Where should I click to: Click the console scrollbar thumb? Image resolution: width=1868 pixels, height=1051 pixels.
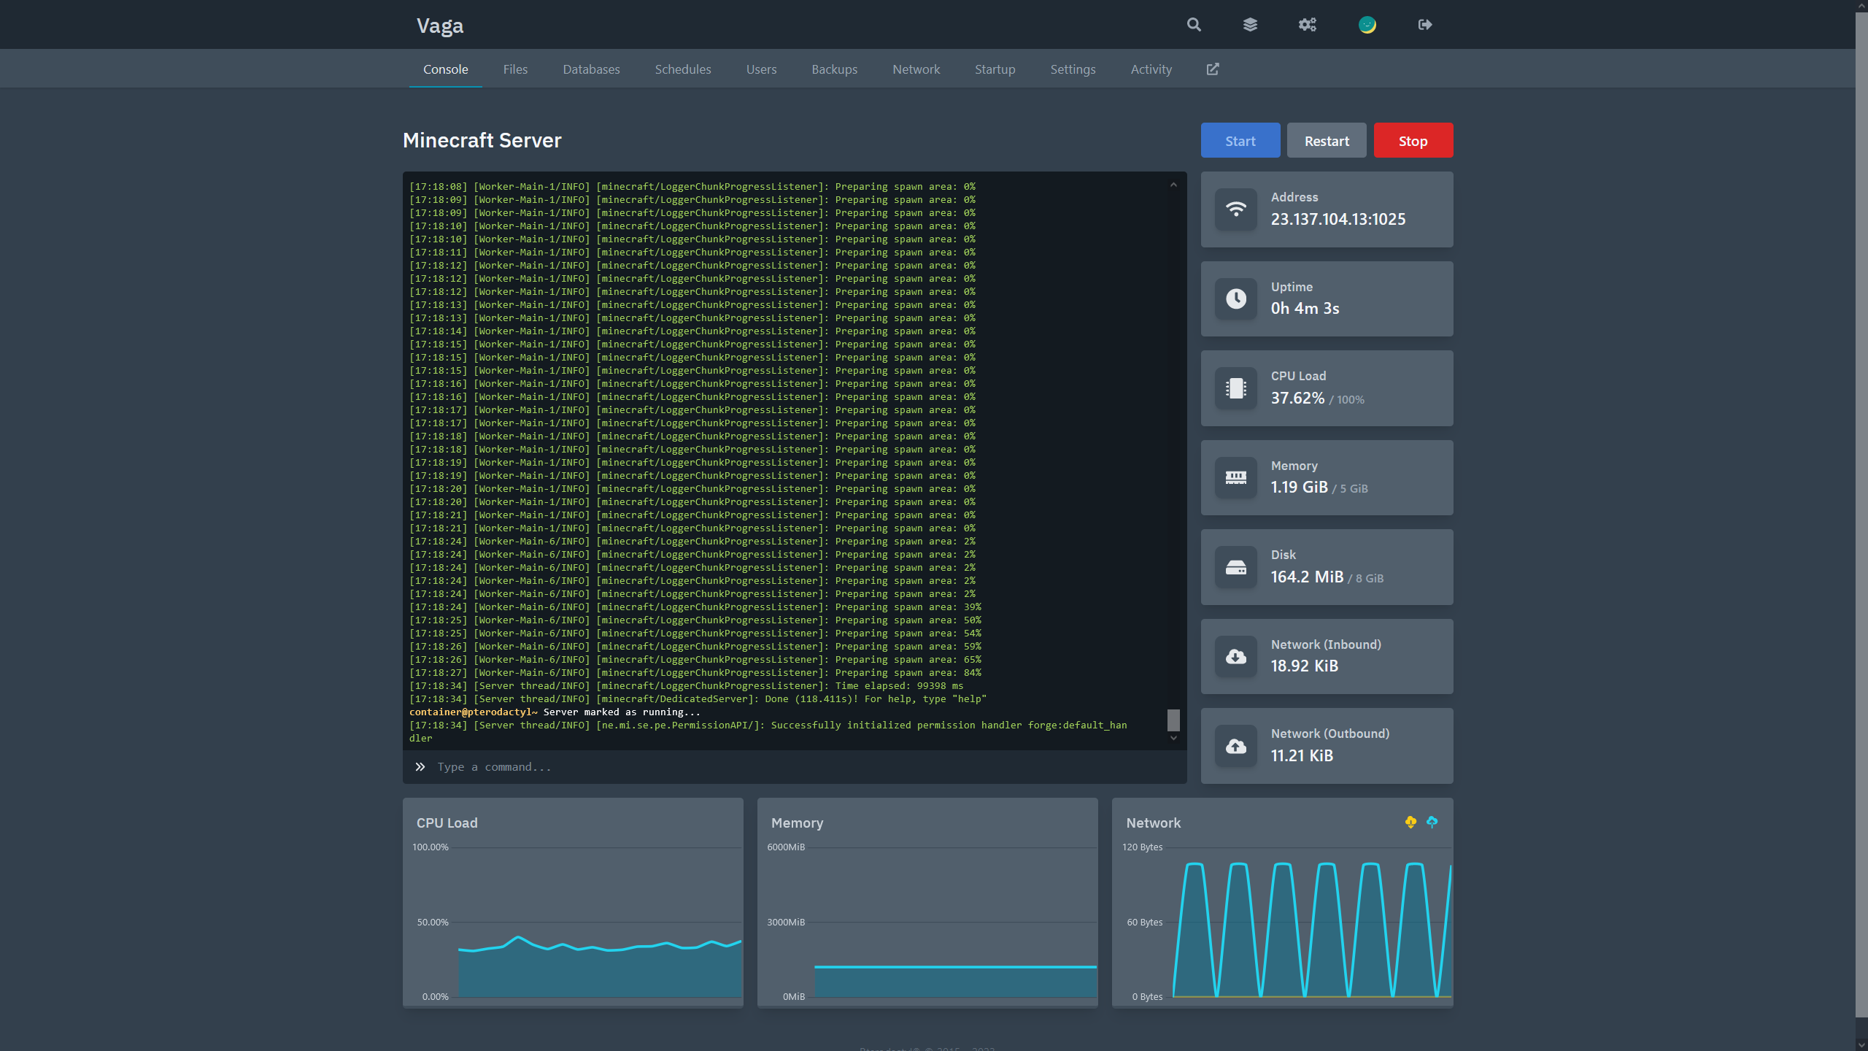pos(1173,720)
